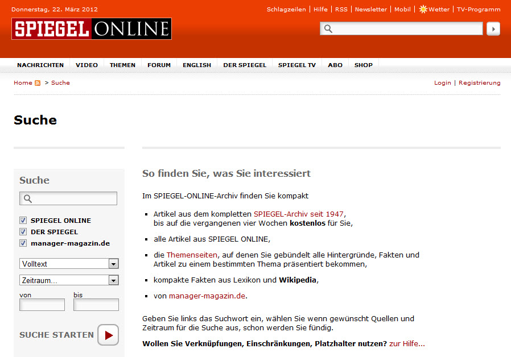Click the RSS feed icon next to Home
This screenshot has width=511, height=357.
pos(38,83)
